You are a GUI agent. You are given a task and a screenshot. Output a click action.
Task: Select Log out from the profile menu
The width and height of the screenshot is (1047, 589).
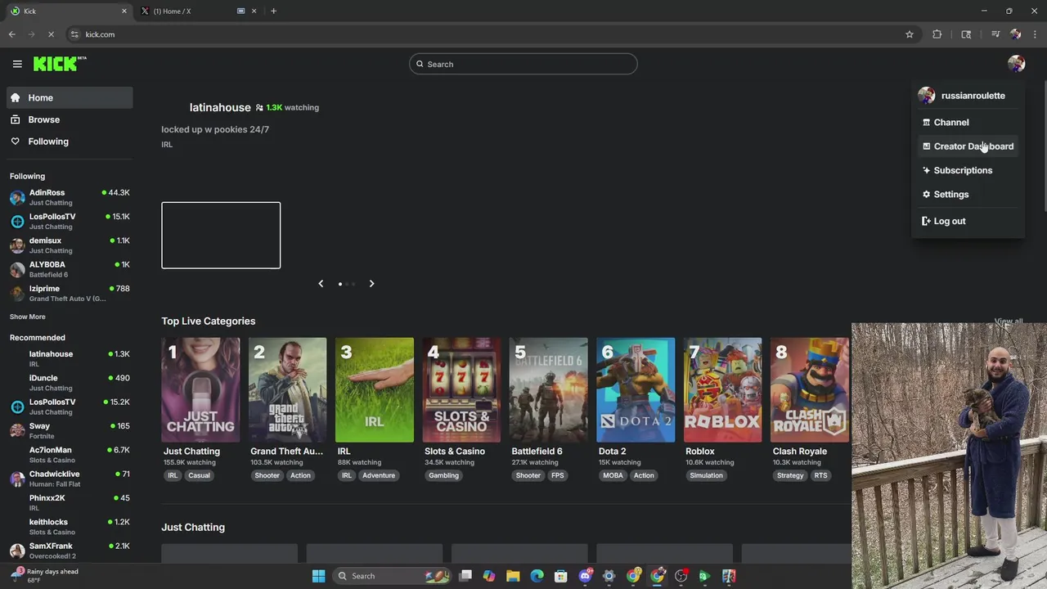tap(968, 221)
